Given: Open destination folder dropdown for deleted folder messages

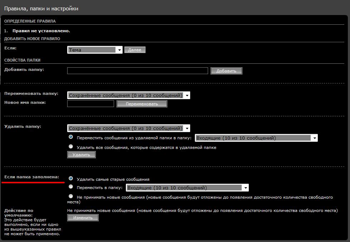Looking at the screenshot, I should [256, 138].
